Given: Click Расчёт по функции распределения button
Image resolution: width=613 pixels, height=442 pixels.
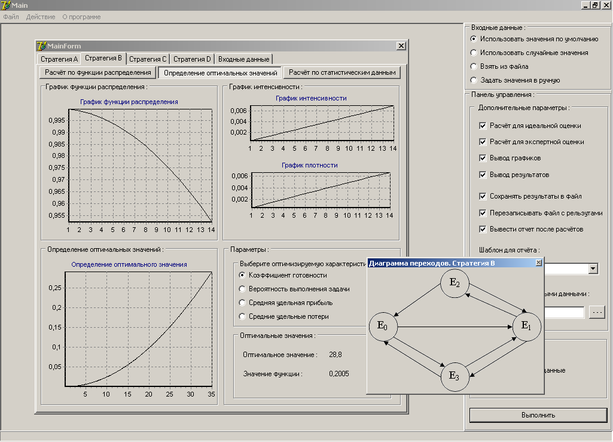Looking at the screenshot, I should (x=97, y=72).
